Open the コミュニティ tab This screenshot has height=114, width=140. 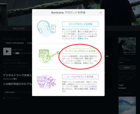point(19,28)
